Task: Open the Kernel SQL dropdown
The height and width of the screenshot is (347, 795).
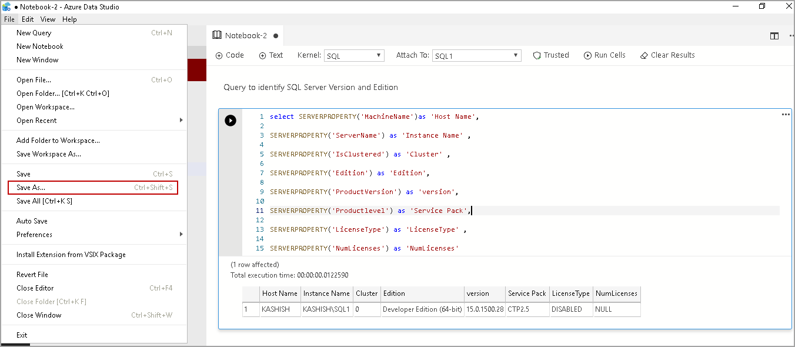Action: [354, 56]
